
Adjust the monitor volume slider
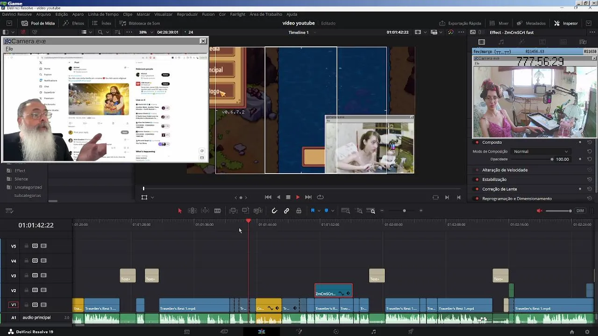point(559,211)
